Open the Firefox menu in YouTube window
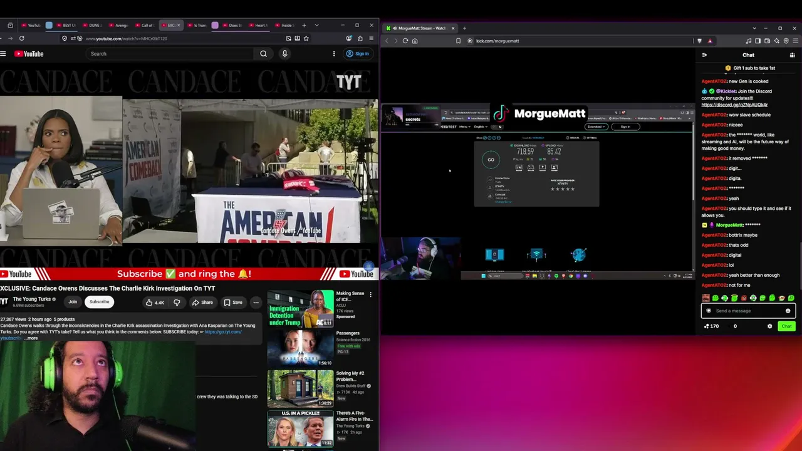The width and height of the screenshot is (802, 451). pyautogui.click(x=371, y=38)
